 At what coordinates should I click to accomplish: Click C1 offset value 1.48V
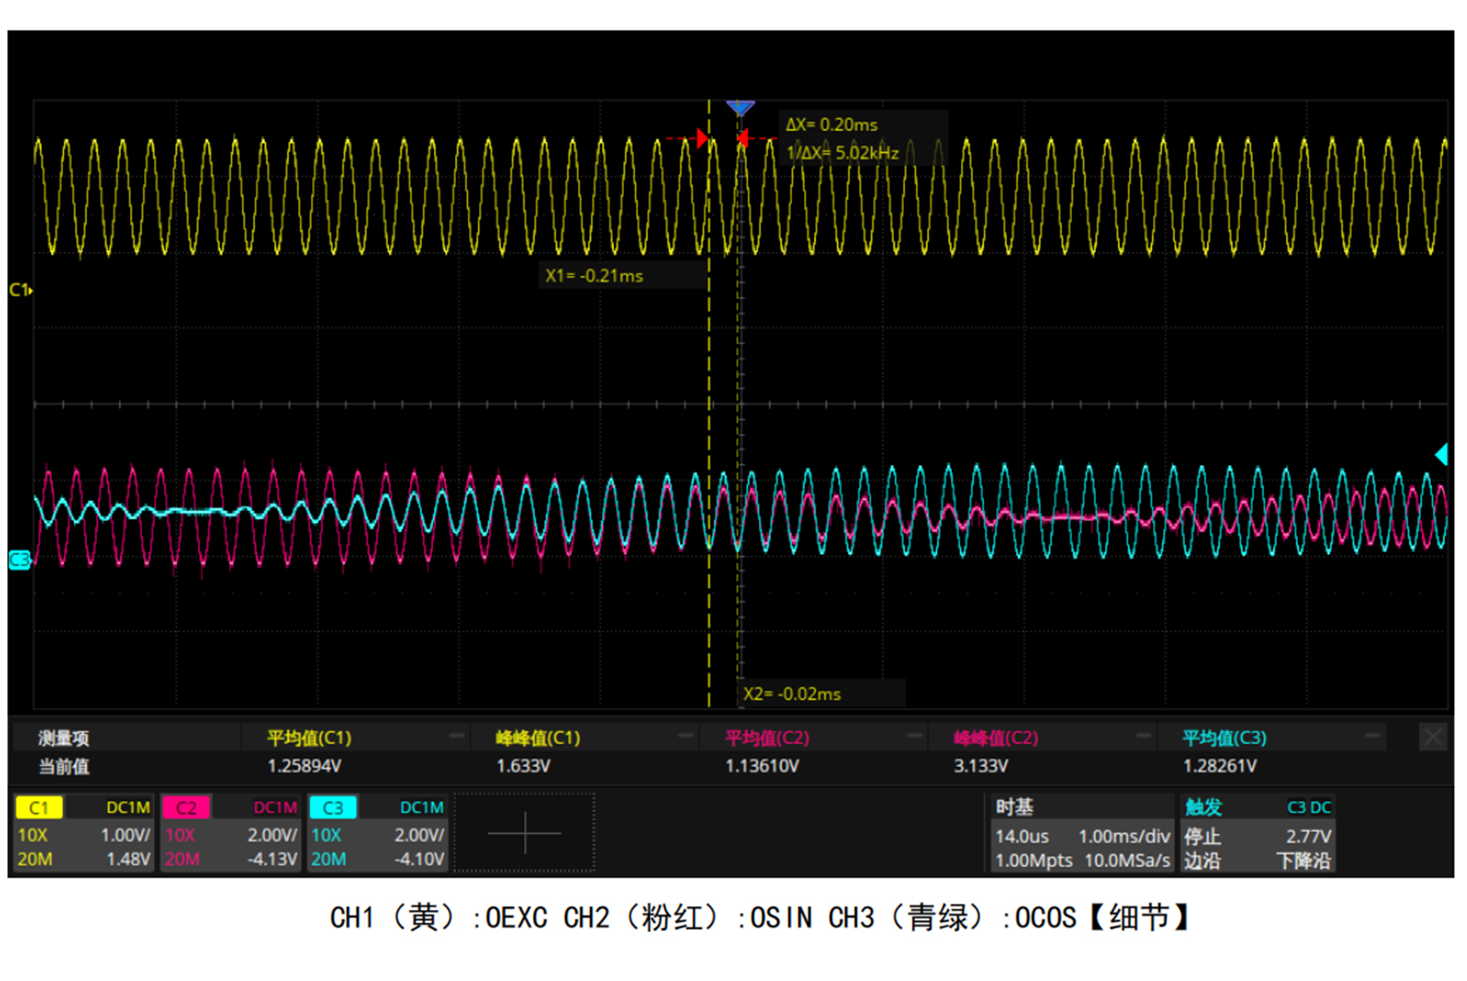click(128, 859)
